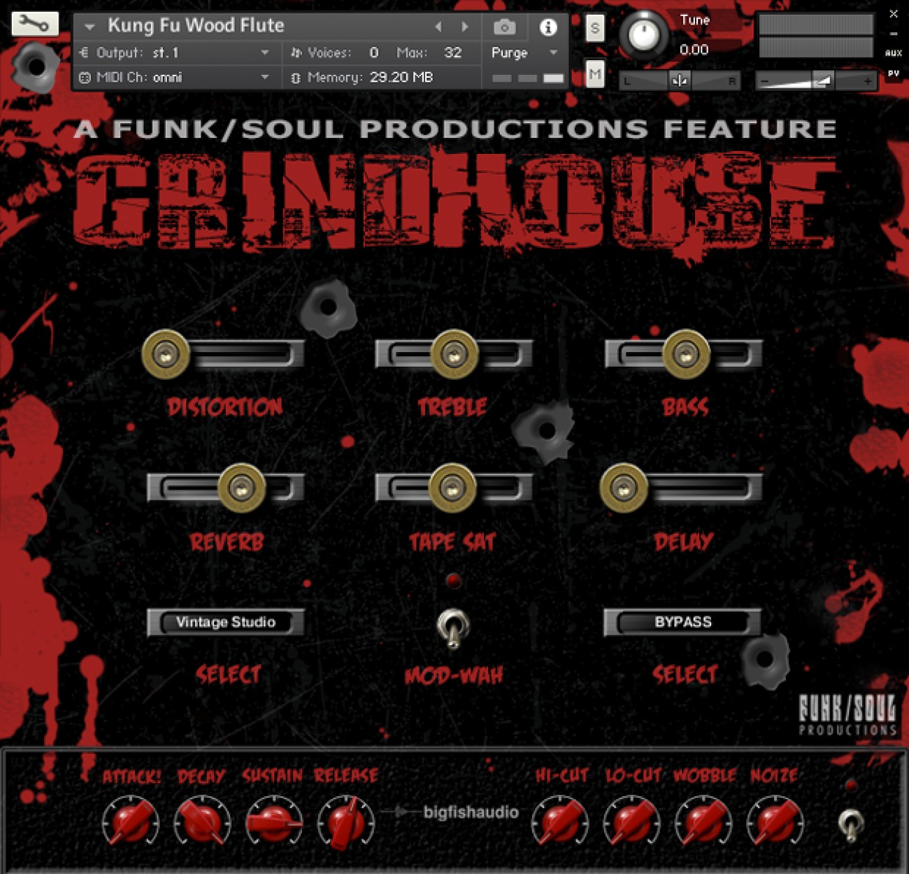Open the Output st. 1 dropdown

pyautogui.click(x=175, y=52)
